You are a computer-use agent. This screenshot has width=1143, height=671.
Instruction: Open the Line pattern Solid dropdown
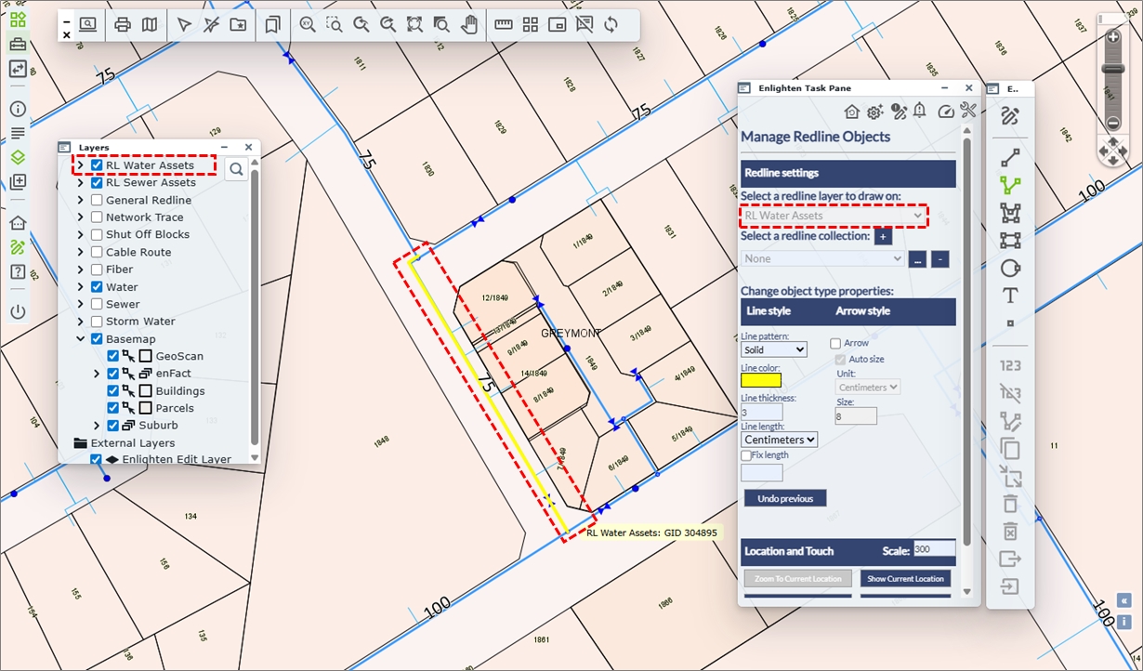[773, 350]
